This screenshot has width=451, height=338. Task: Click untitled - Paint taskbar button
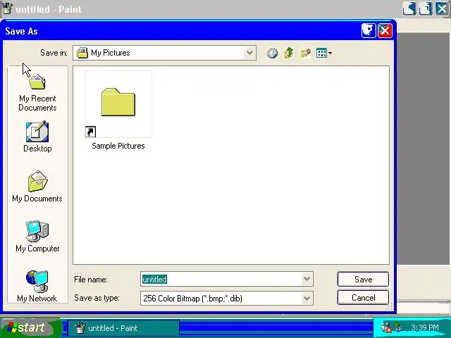124,328
